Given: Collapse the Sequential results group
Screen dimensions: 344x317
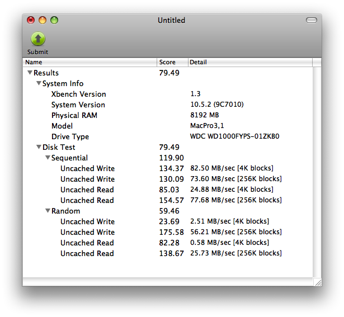Looking at the screenshot, I should point(48,158).
